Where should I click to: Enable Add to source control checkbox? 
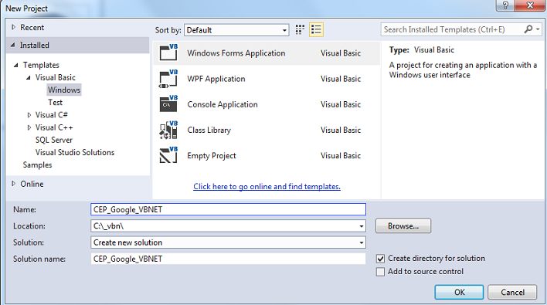[380, 272]
